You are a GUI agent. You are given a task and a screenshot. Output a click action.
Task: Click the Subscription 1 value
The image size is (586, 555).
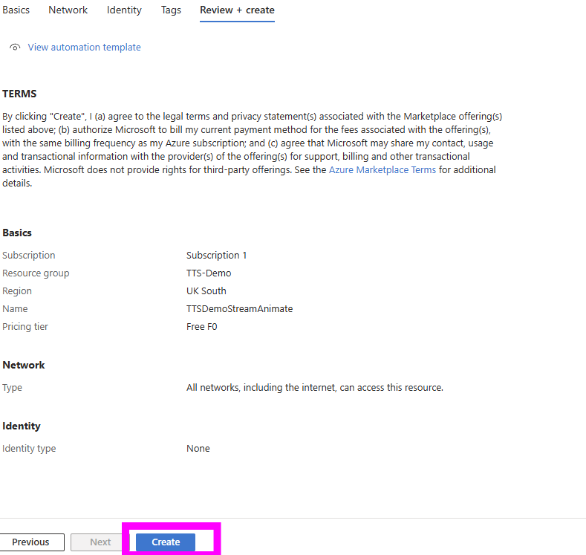[216, 256]
